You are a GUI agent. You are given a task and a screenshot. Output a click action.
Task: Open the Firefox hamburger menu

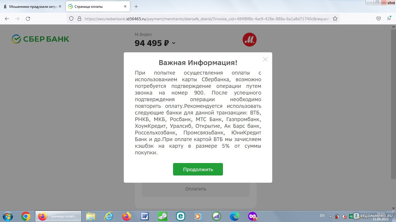click(389, 18)
